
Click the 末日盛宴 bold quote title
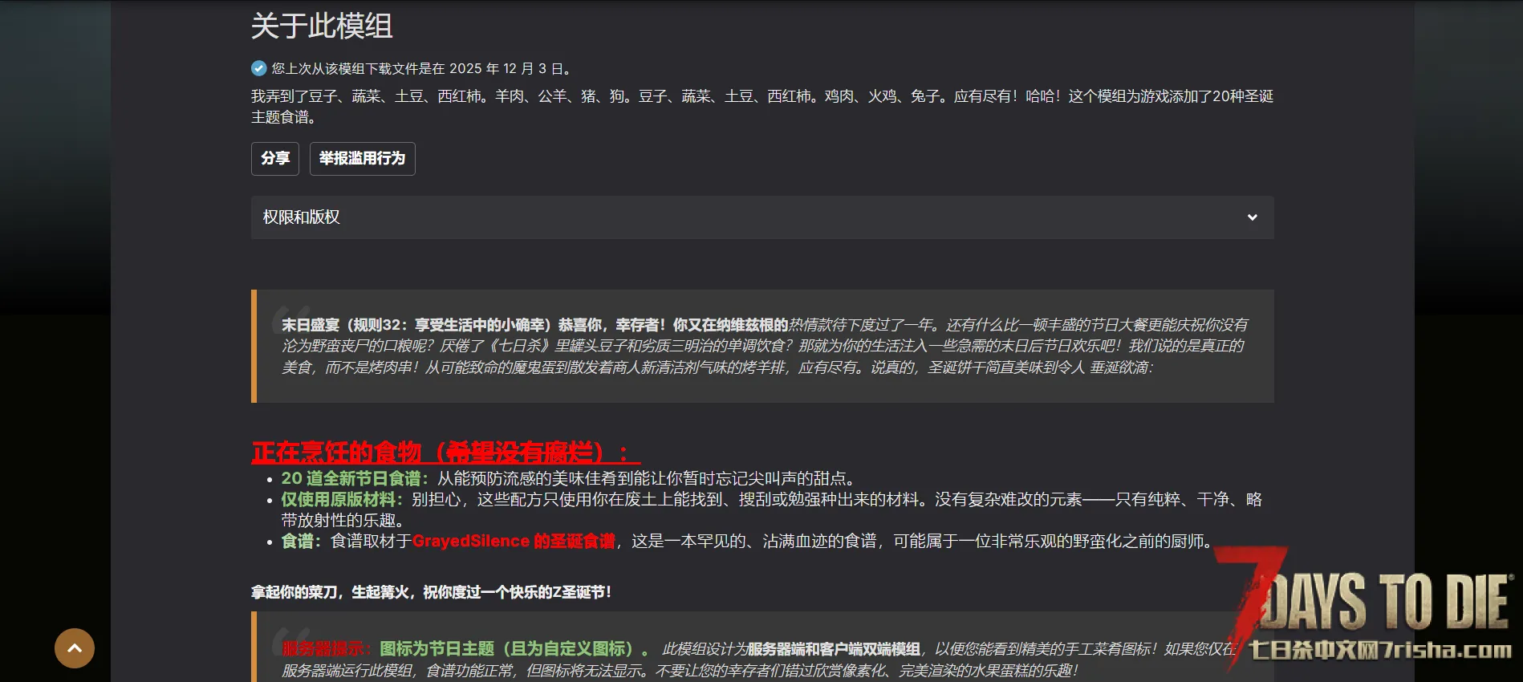pyautogui.click(x=311, y=325)
